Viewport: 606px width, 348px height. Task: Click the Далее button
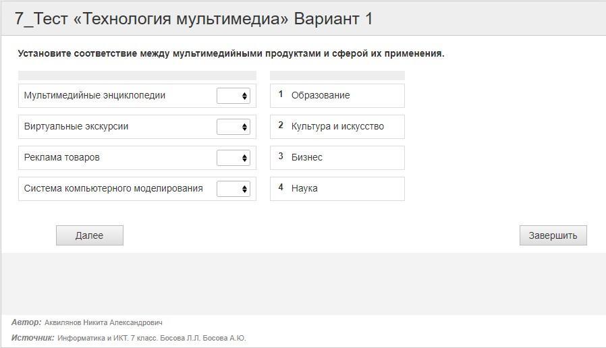[90, 235]
